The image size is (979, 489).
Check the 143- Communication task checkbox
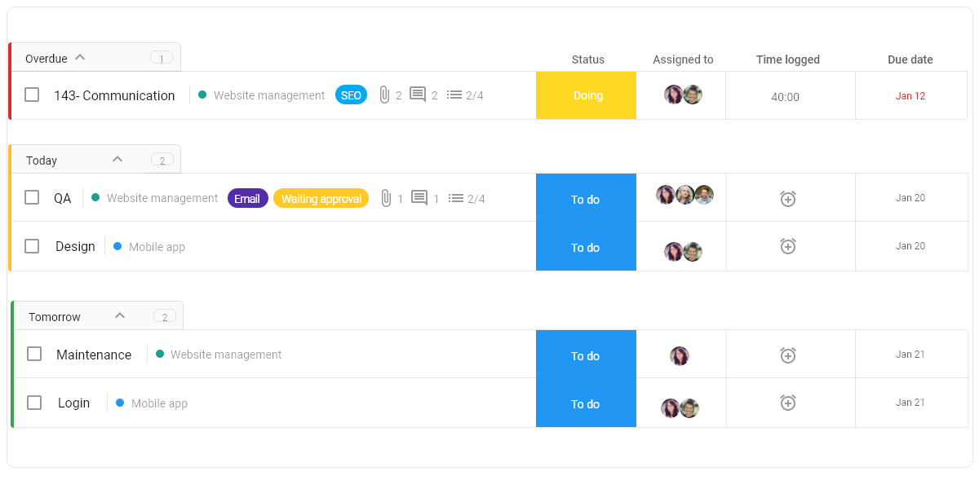32,95
